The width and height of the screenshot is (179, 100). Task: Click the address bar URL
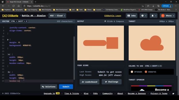(x=39, y=6)
